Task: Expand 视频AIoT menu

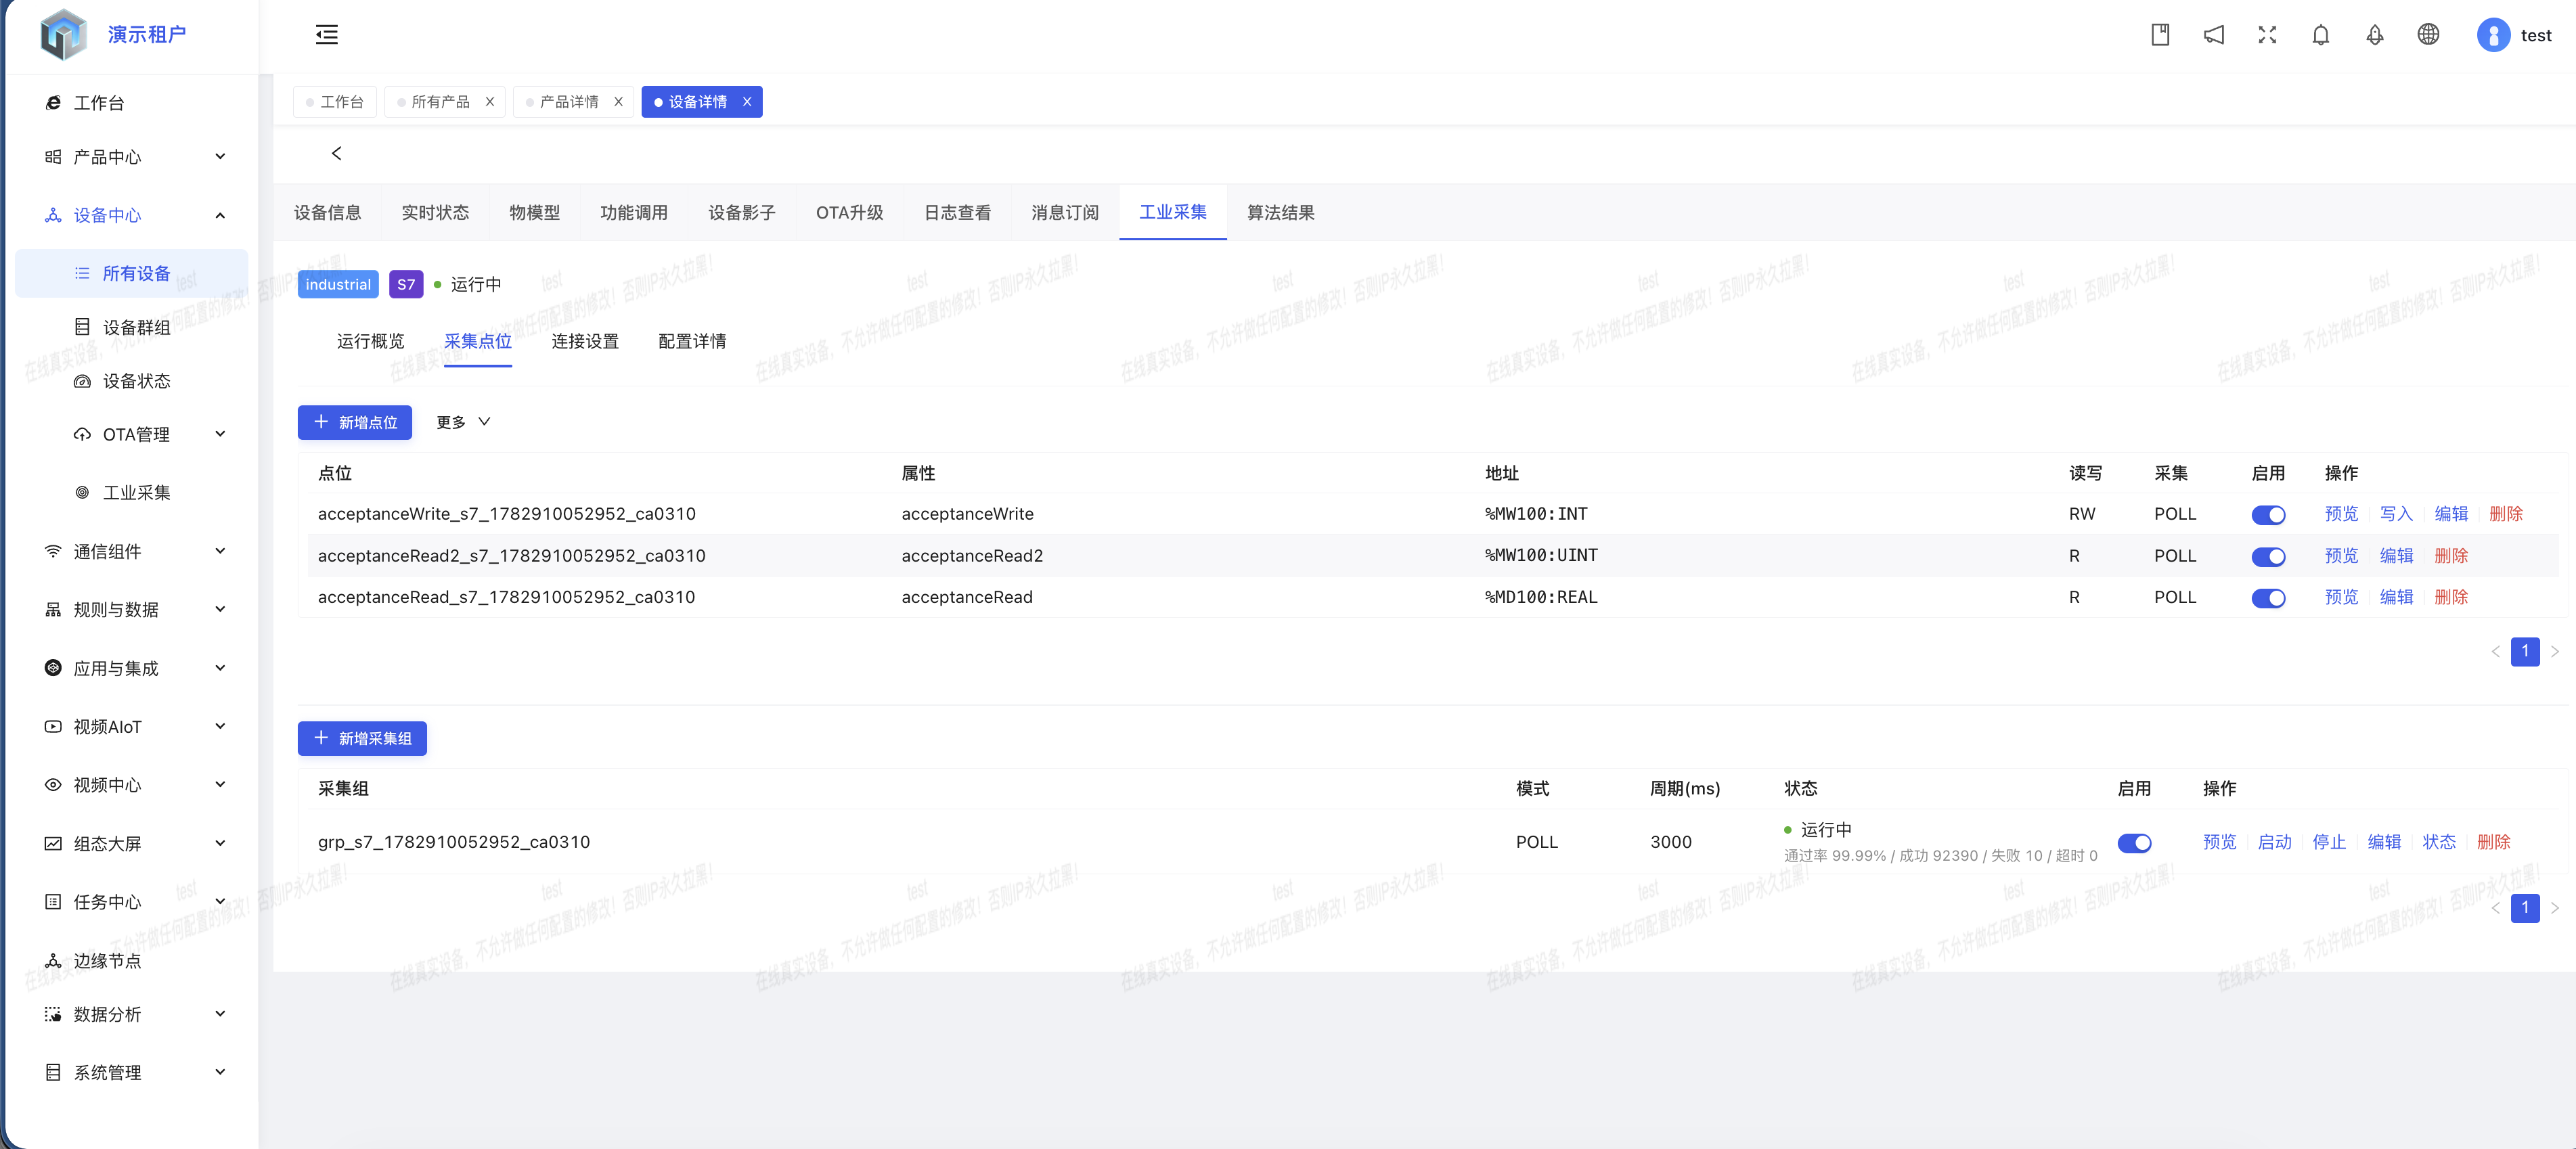Action: pos(220,726)
